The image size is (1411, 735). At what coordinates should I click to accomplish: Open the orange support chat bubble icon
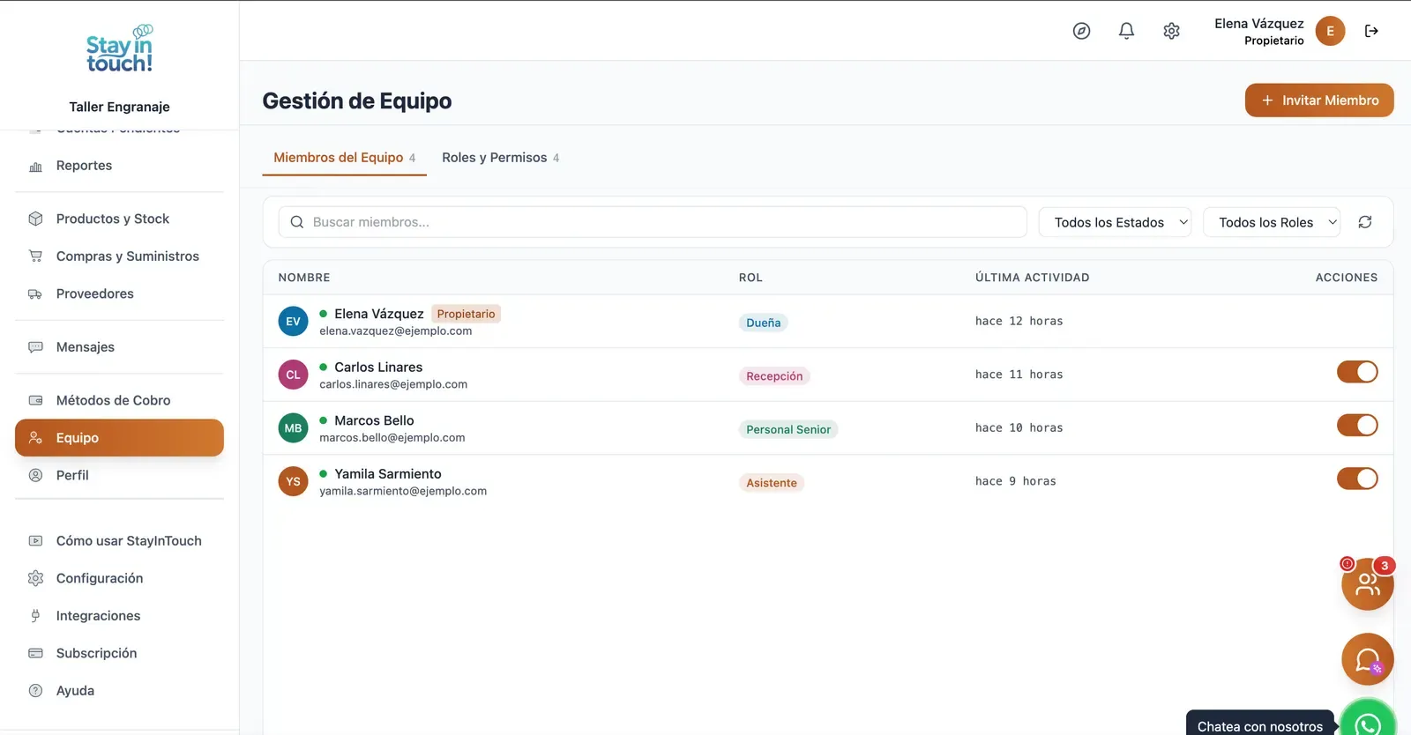[1368, 659]
